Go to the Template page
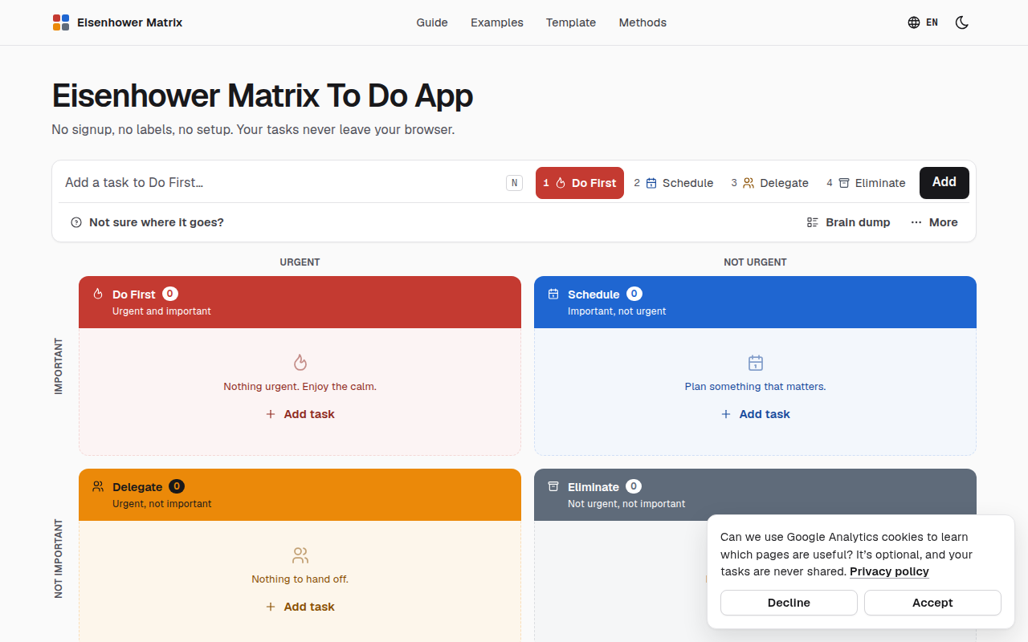1028x642 pixels. 571,22
